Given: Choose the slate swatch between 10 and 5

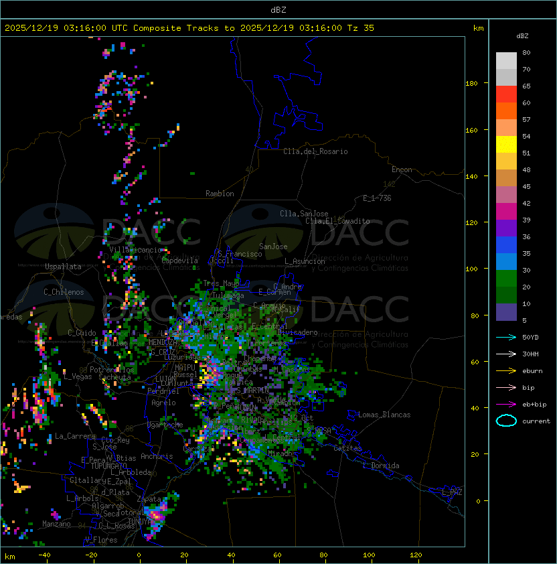Looking at the screenshot, I should click(506, 312).
